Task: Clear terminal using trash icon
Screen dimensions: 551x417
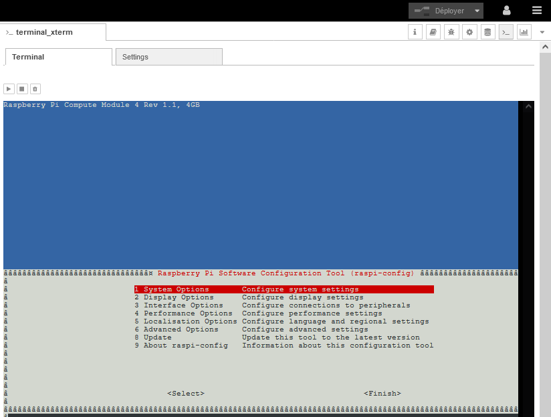Action: click(35, 89)
